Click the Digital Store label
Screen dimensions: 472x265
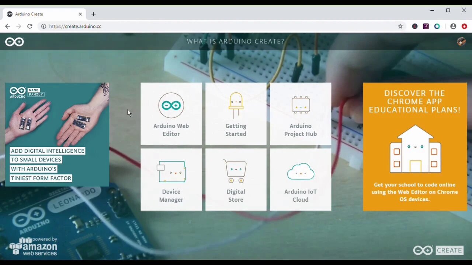tap(236, 196)
